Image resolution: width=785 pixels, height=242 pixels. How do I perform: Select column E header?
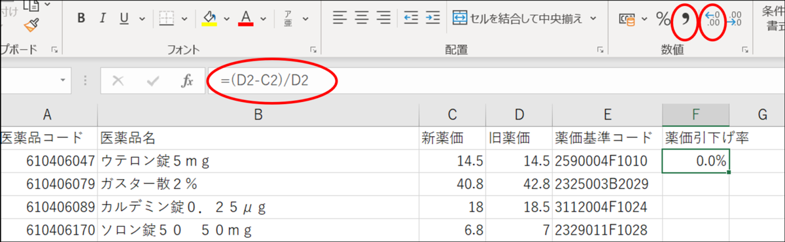click(607, 115)
